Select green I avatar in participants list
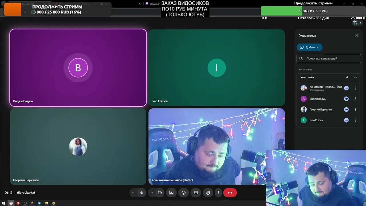366x206 pixels. (304, 120)
